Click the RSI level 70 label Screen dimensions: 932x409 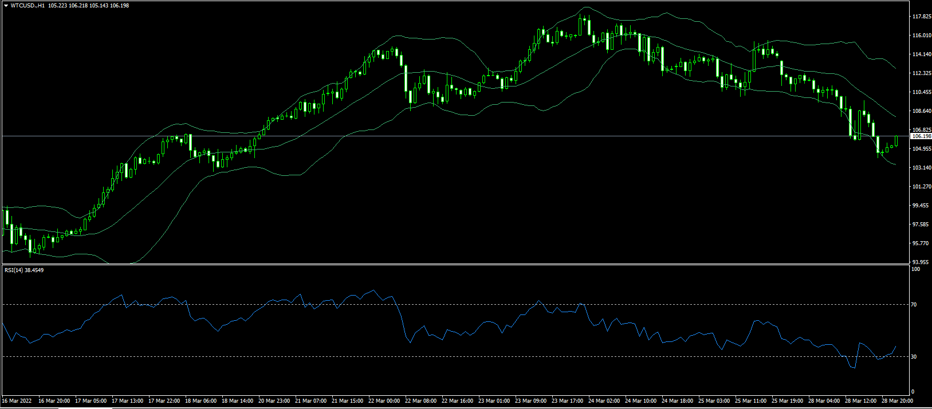pos(915,305)
